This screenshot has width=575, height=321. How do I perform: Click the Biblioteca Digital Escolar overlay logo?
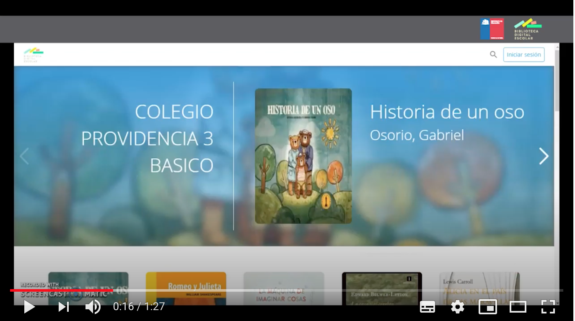528,29
